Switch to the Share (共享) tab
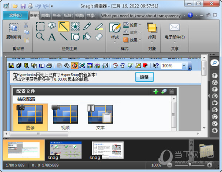 [91, 15]
